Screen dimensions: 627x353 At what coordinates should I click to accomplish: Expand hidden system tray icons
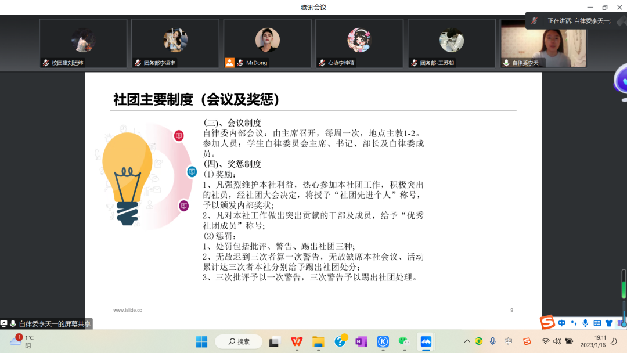click(x=467, y=341)
